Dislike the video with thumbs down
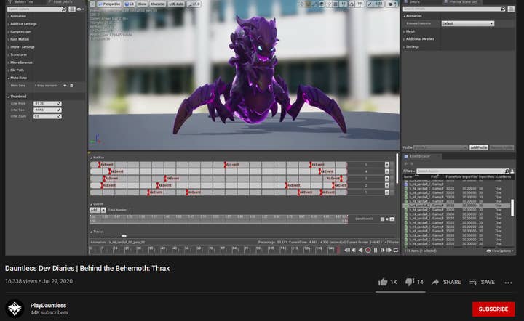This screenshot has width=524, height=321. point(410,282)
